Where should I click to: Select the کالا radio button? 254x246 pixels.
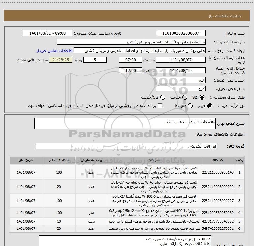[202, 97]
